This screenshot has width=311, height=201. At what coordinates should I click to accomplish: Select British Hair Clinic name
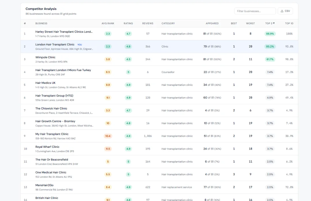coord(47,198)
